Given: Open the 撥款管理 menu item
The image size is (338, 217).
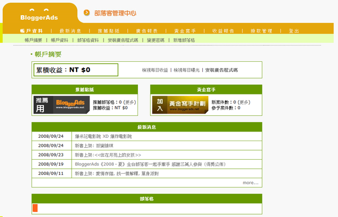Looking at the screenshot, I should pos(261,31).
